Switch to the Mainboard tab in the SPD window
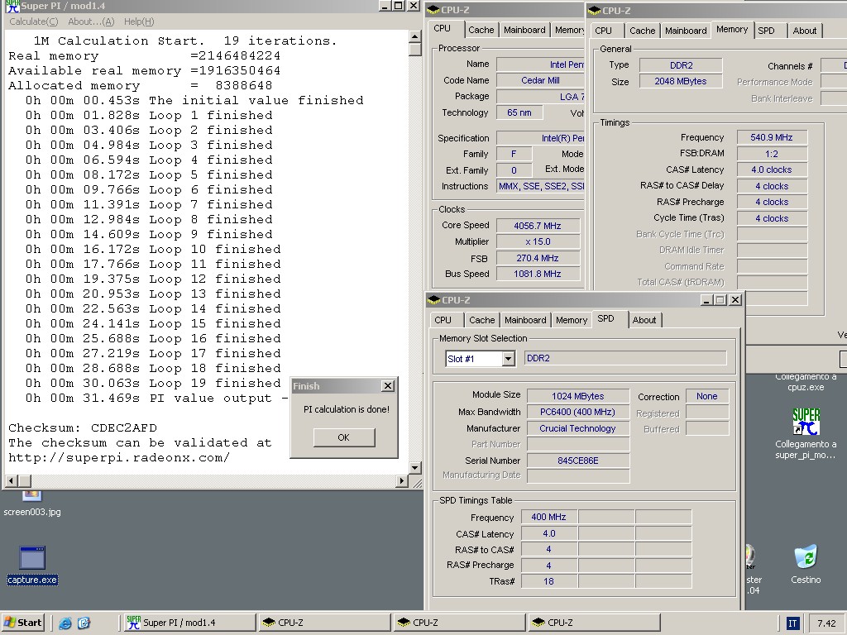The width and height of the screenshot is (847, 635). (x=525, y=320)
